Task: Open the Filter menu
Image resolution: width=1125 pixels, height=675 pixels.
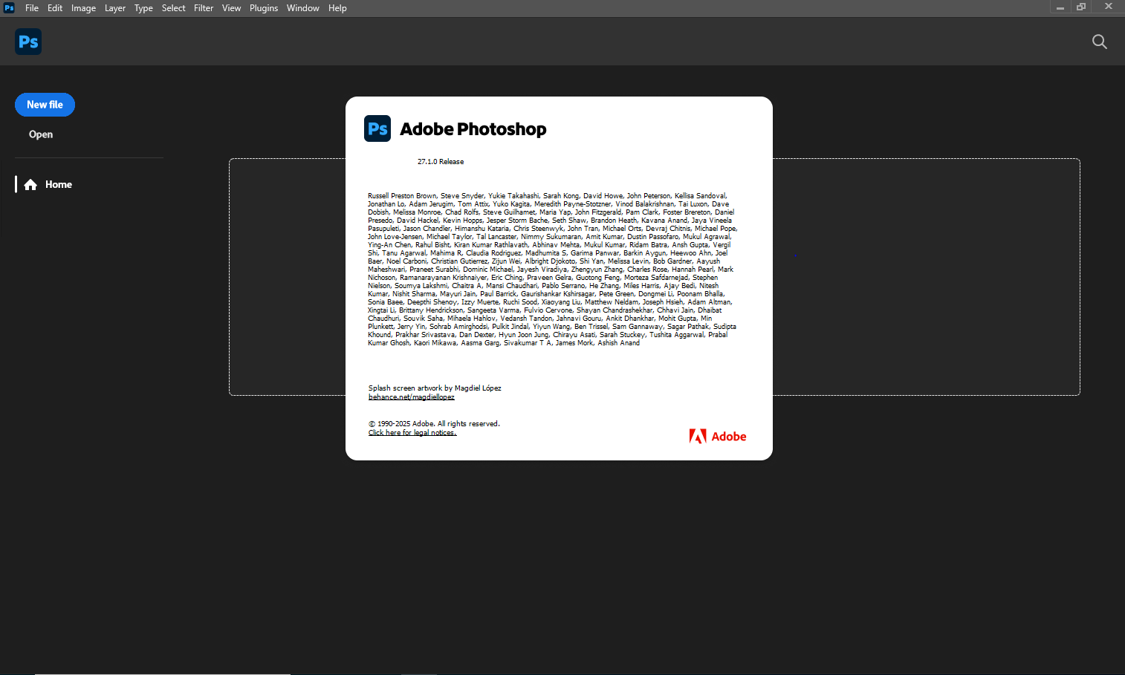Action: pos(204,8)
